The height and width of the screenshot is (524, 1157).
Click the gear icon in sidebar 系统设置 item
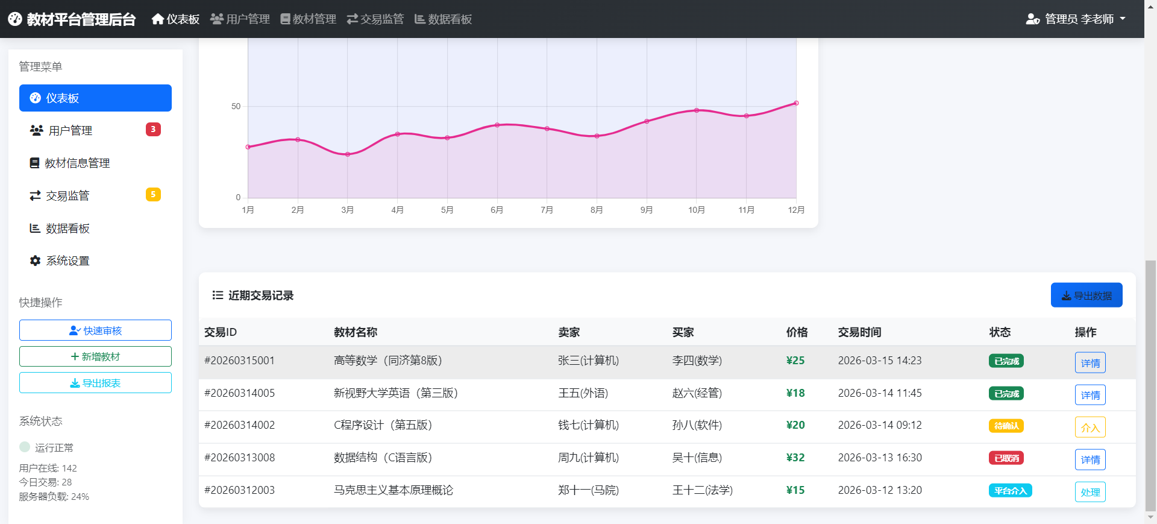tap(36, 260)
